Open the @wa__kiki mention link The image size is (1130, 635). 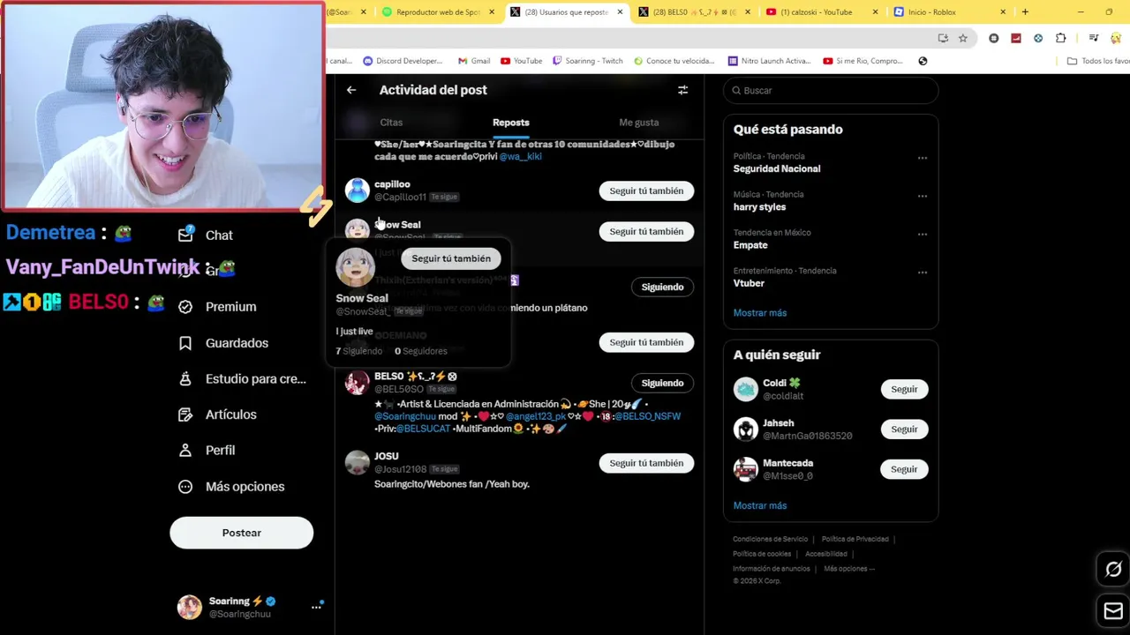click(x=520, y=156)
